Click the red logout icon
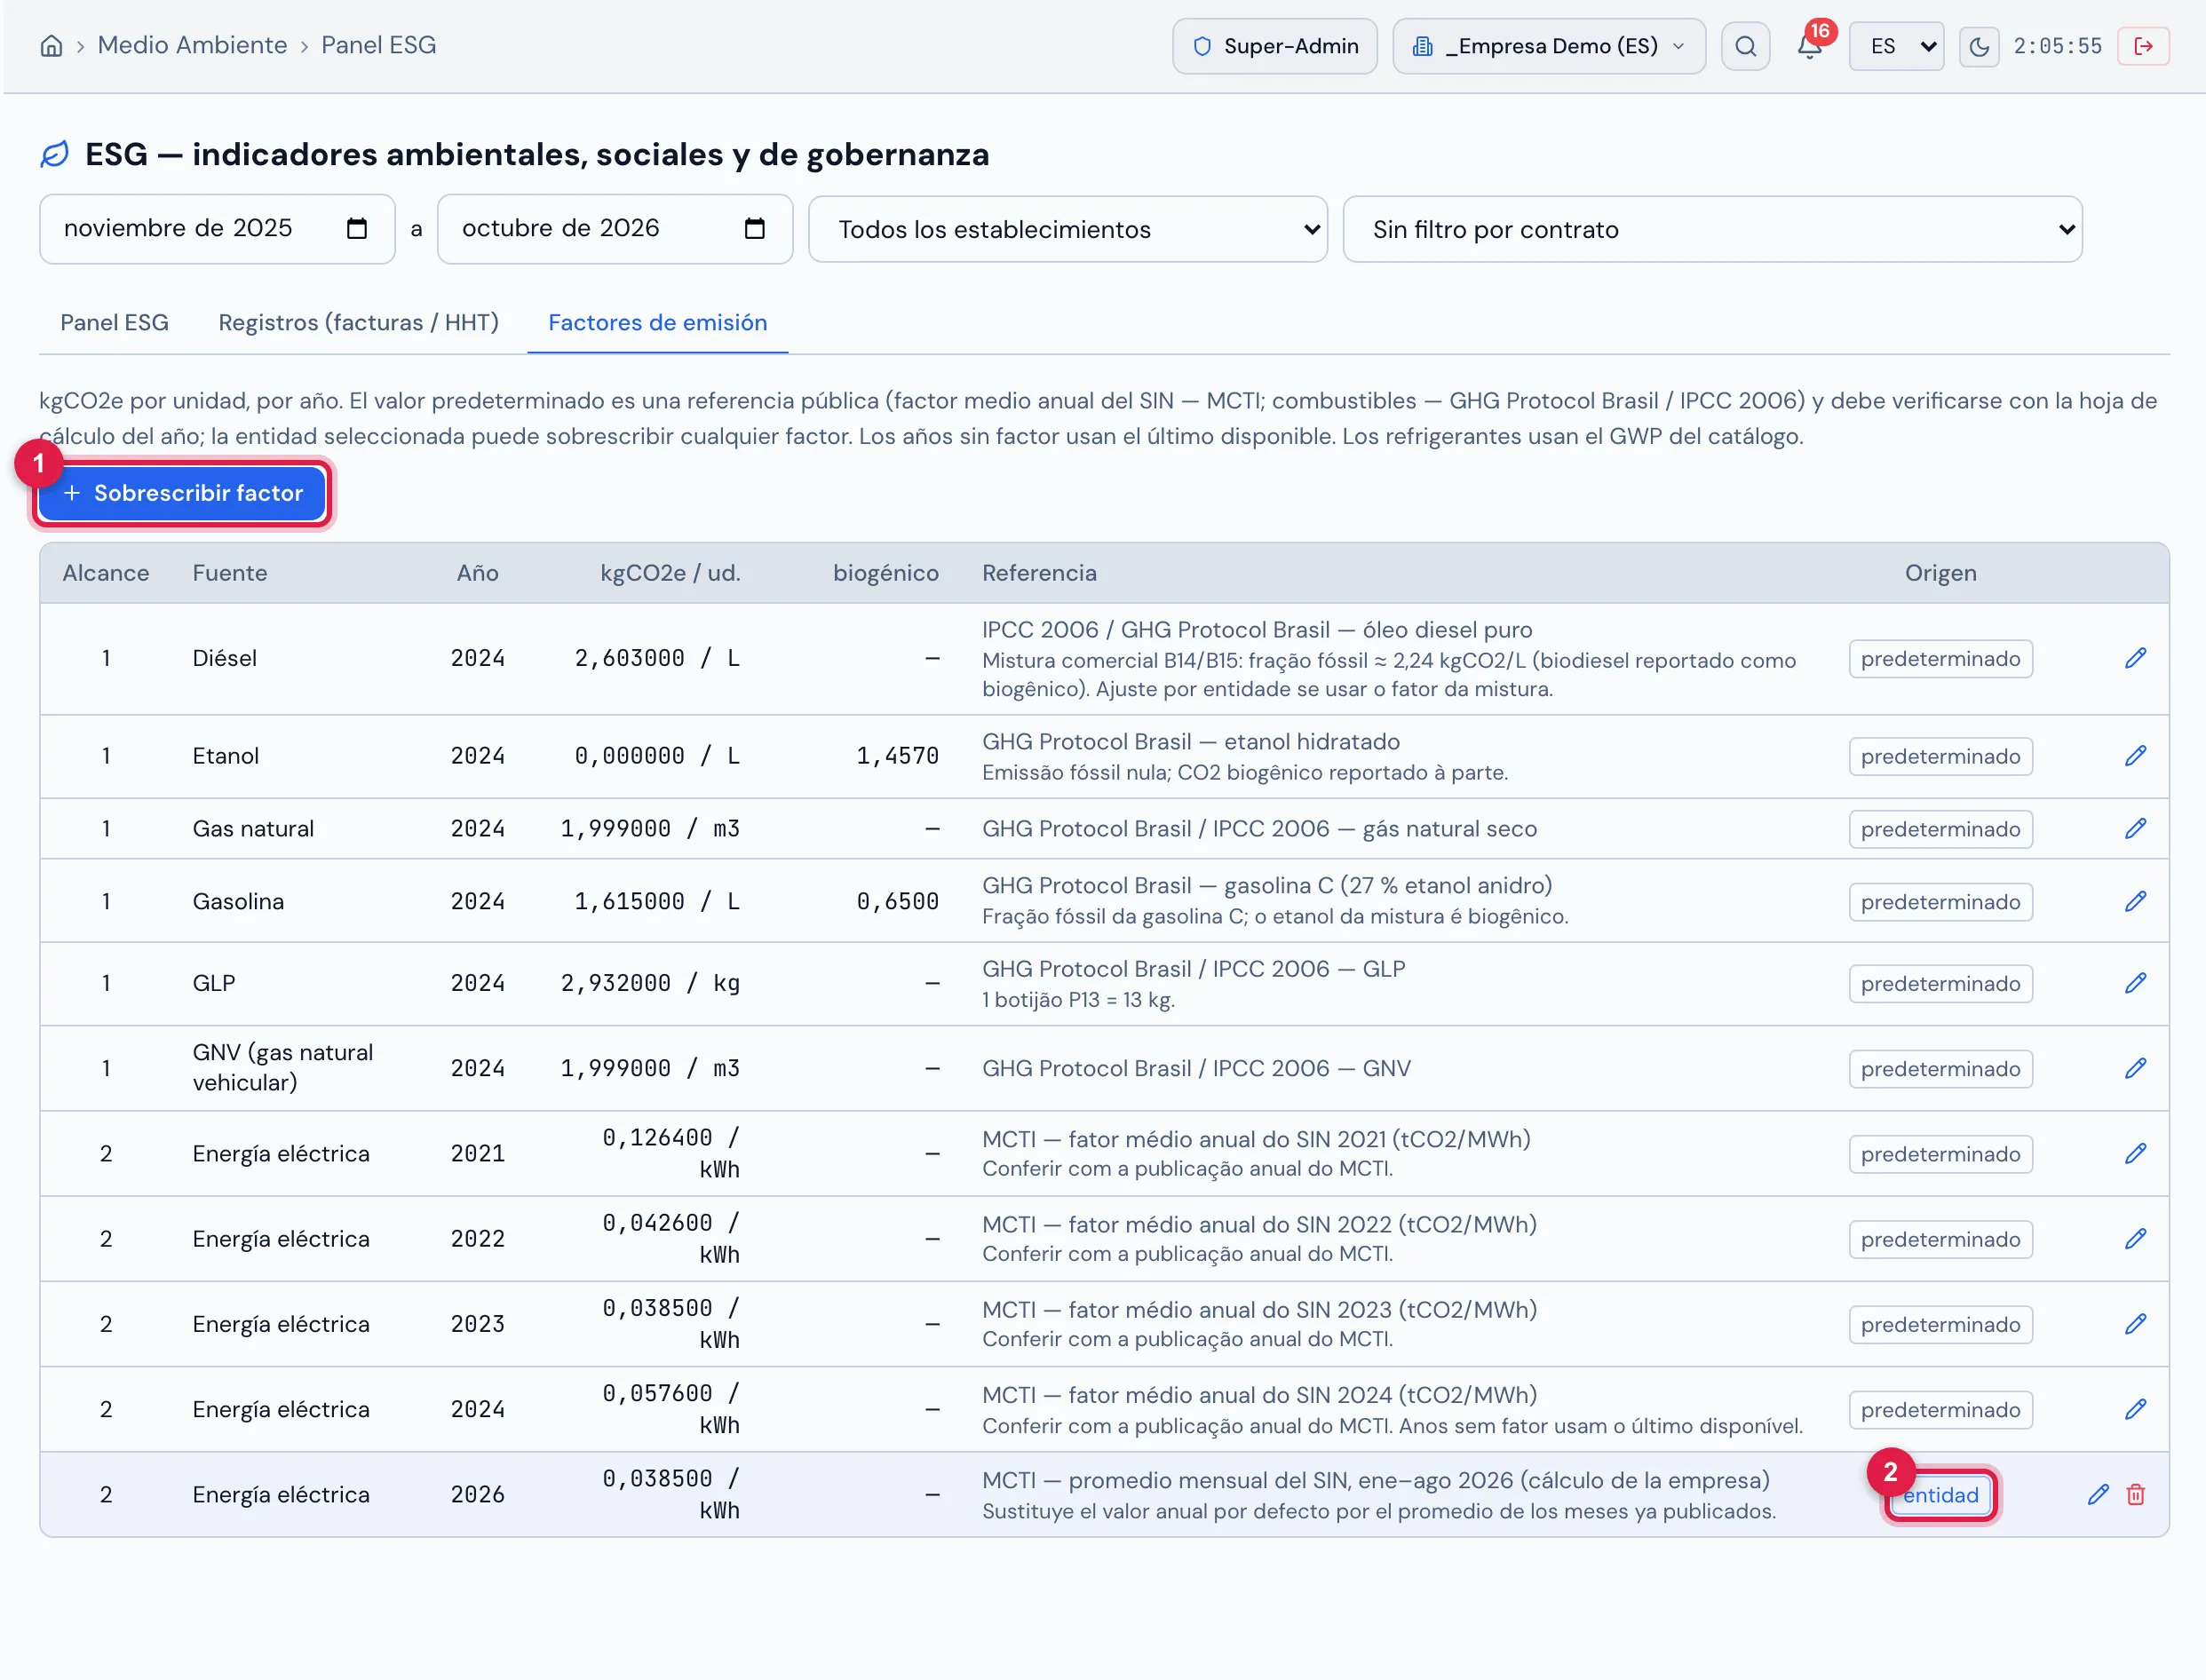The width and height of the screenshot is (2206, 1680). click(x=2143, y=46)
